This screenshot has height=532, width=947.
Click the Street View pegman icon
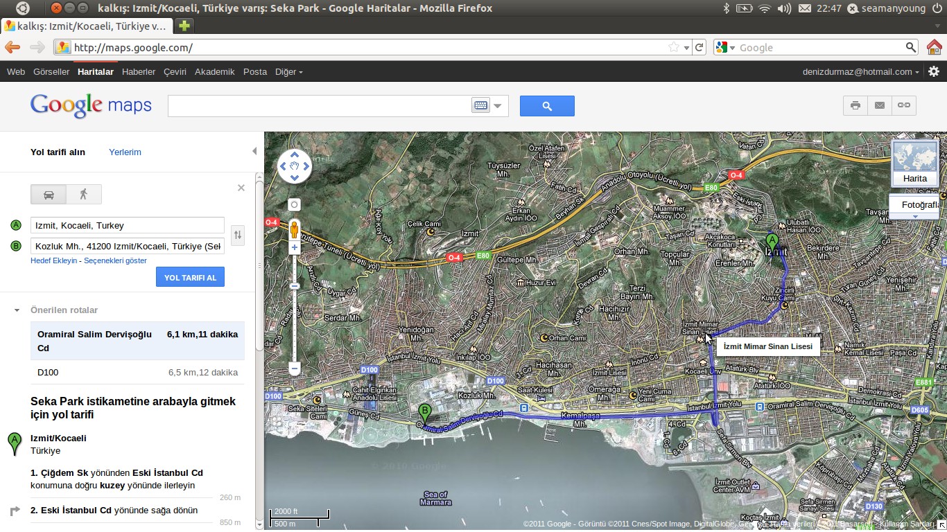point(295,229)
